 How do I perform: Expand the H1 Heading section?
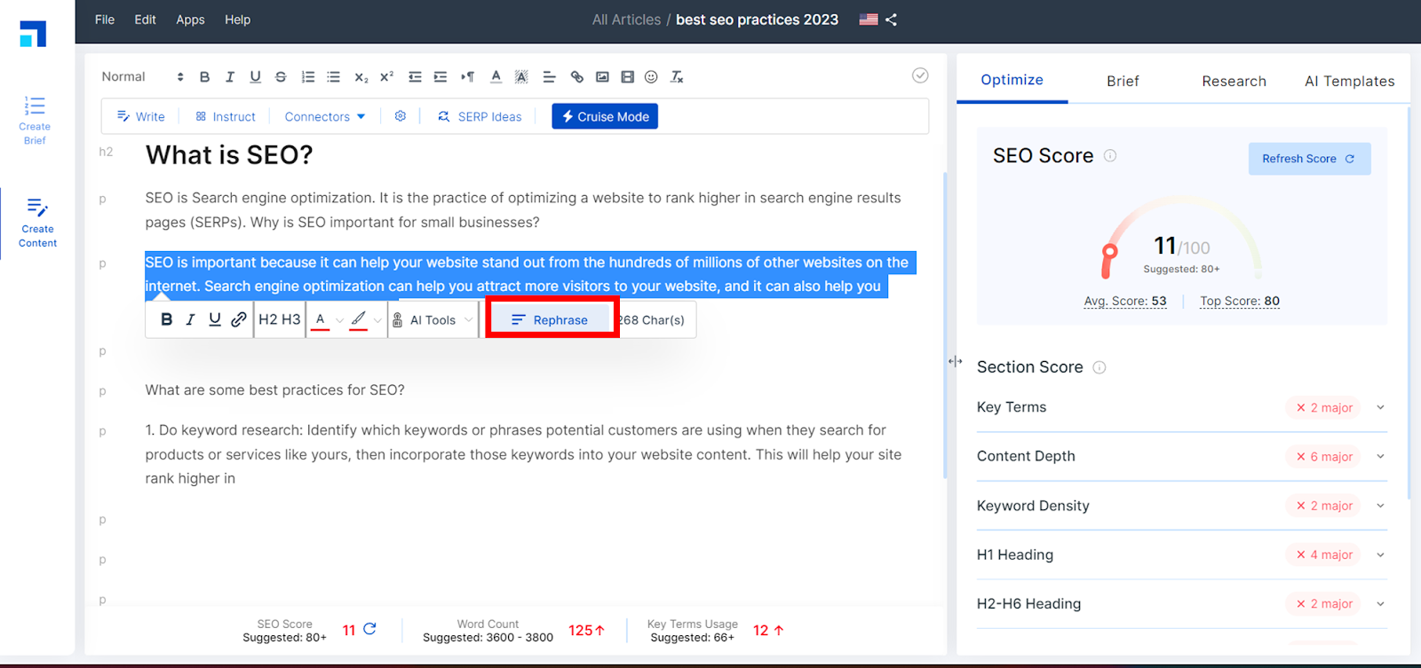(x=1380, y=554)
